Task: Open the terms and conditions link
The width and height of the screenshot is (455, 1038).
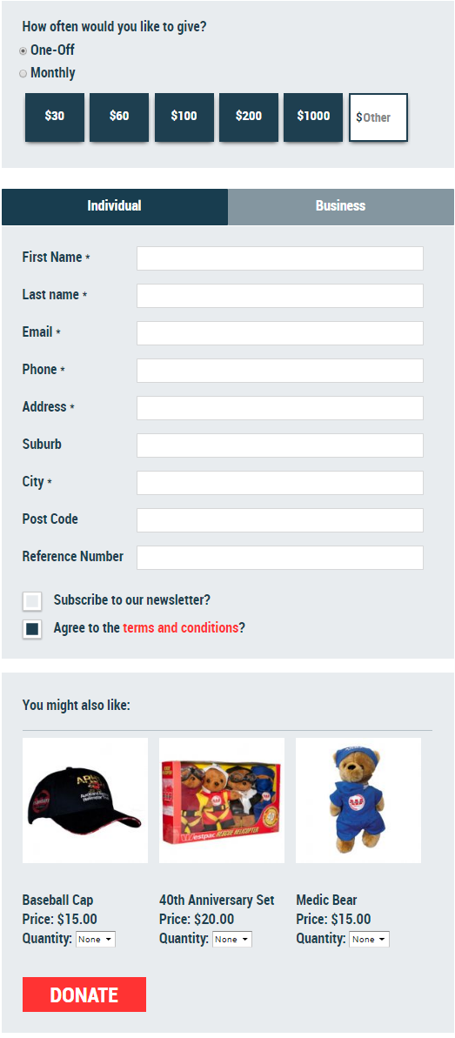Action: pyautogui.click(x=180, y=627)
